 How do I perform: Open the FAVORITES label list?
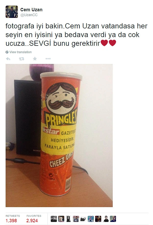click(x=34, y=216)
